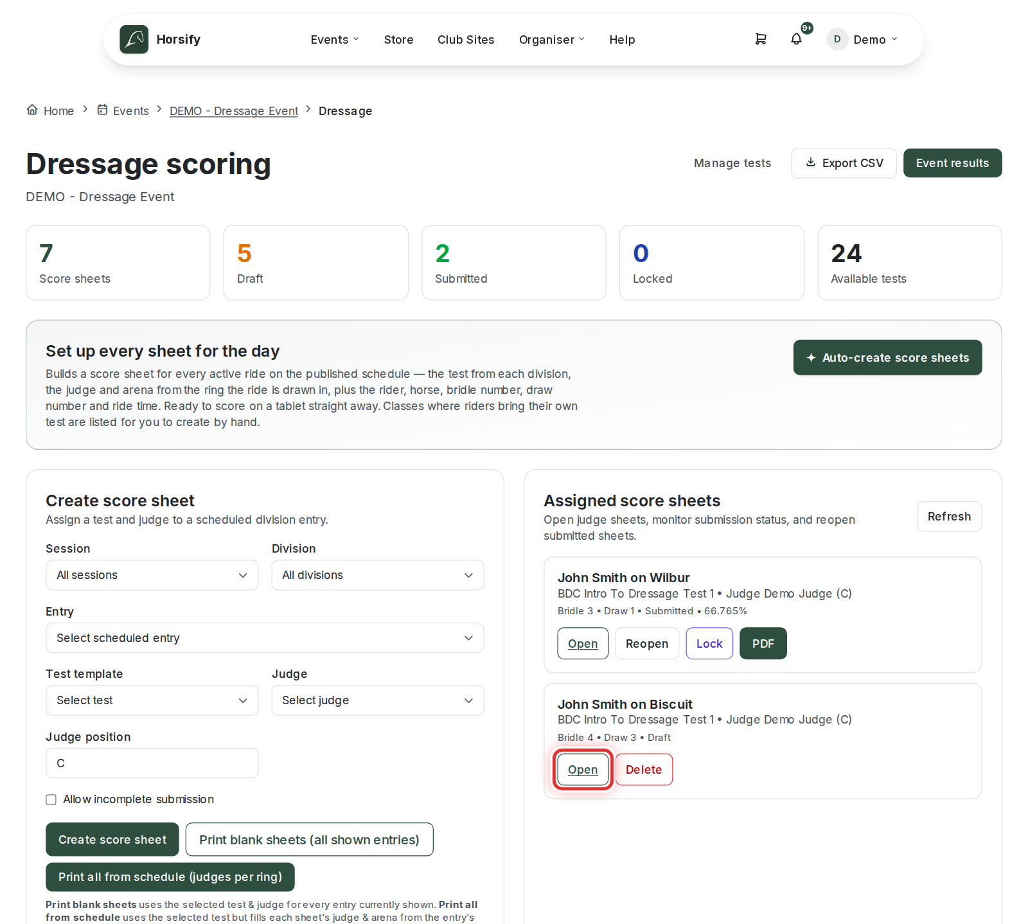Click the Export CSV button
1028x924 pixels.
point(844,163)
